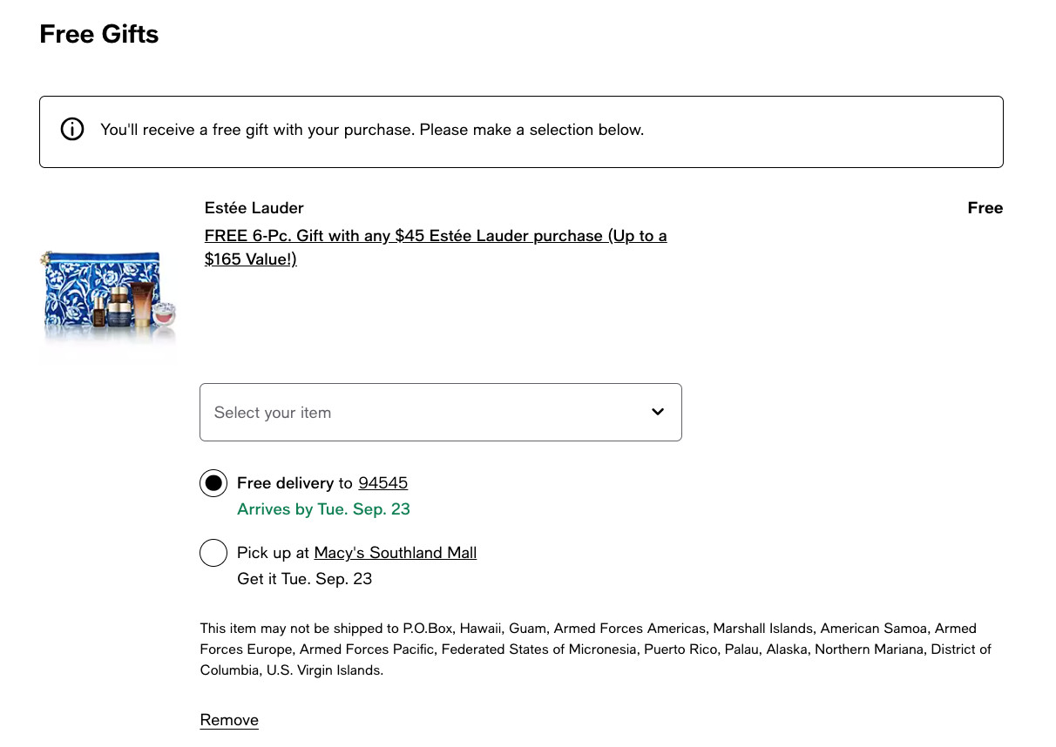The height and width of the screenshot is (747, 1056).
Task: Click the free gift notice banner message
Action: [372, 130]
